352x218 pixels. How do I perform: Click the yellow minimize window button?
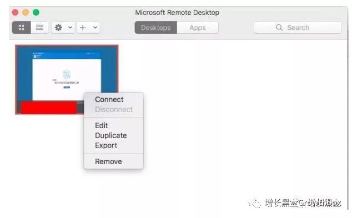26,12
